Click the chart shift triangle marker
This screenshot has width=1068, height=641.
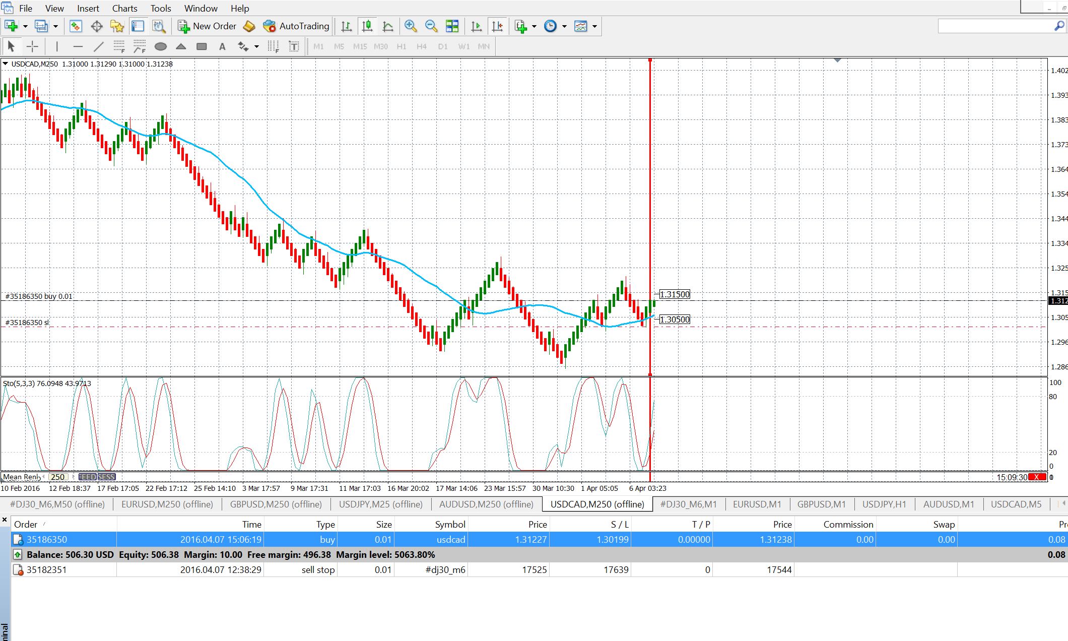tap(838, 60)
